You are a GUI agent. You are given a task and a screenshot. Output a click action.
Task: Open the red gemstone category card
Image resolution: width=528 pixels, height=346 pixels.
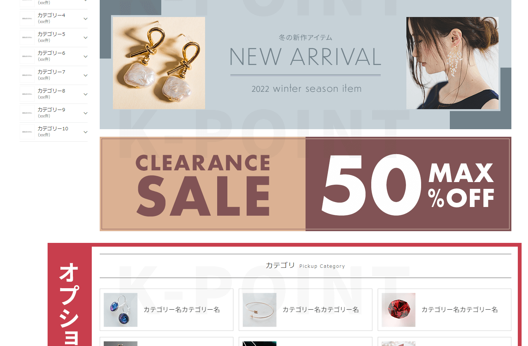click(445, 310)
